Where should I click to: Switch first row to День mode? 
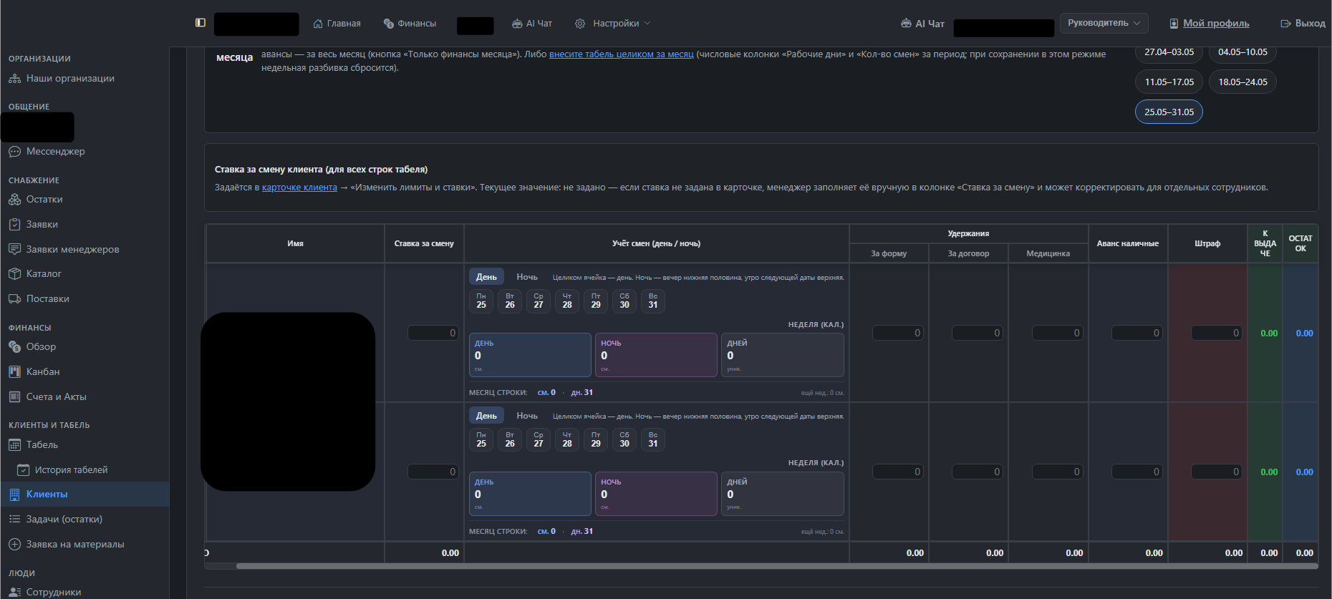pos(486,277)
